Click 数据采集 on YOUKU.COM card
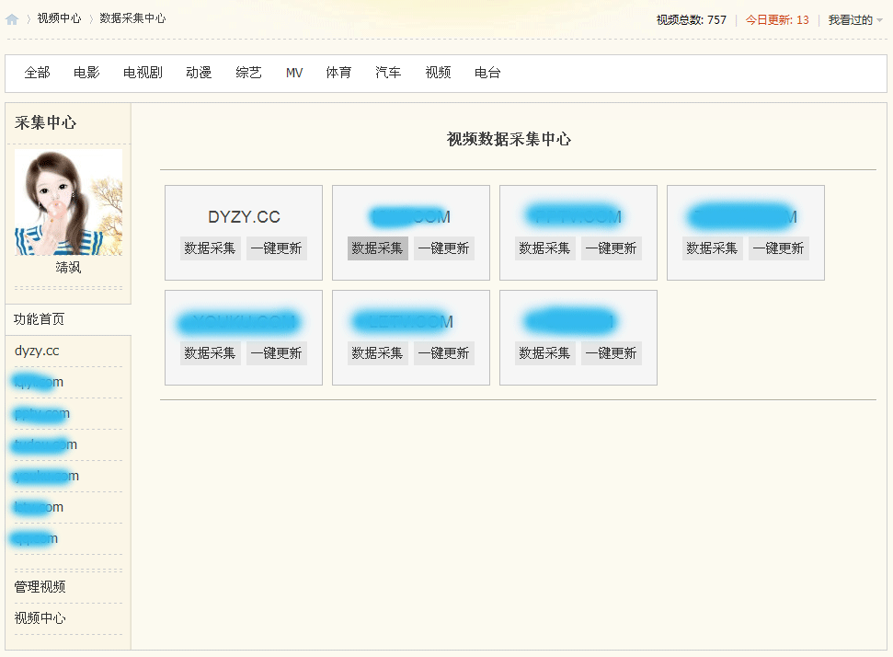Image resolution: width=893 pixels, height=657 pixels. click(x=211, y=353)
